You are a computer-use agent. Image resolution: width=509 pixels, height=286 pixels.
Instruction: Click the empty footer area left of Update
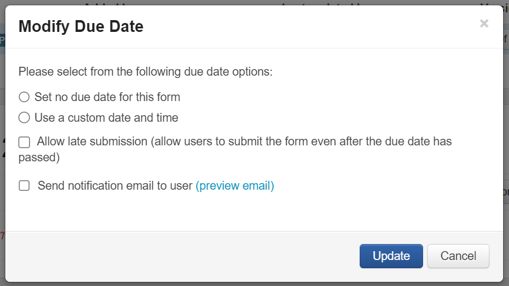click(178, 256)
